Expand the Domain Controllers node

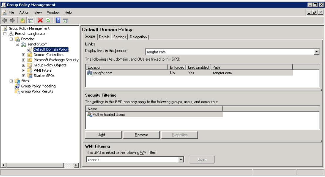tap(24, 55)
